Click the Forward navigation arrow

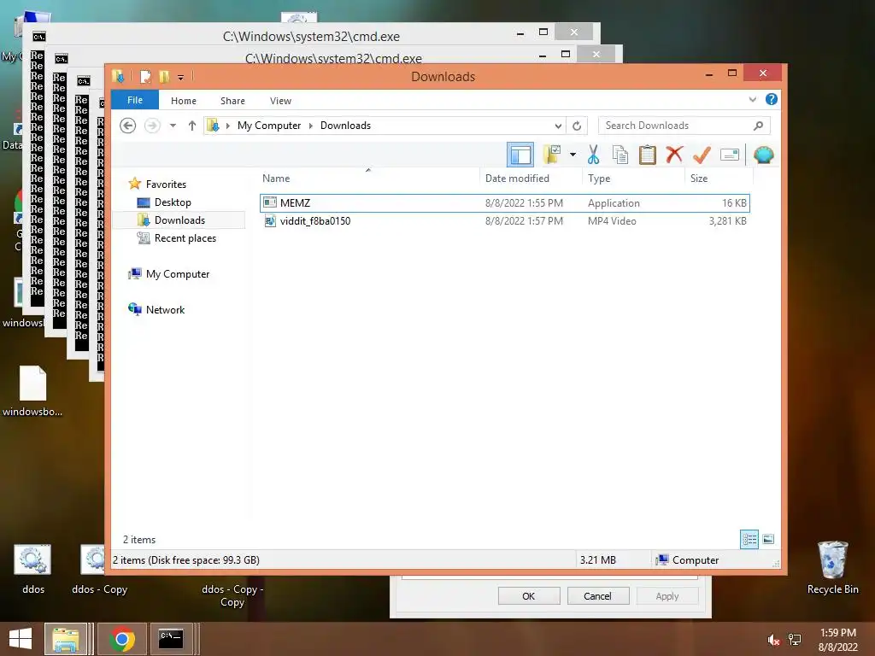coord(152,126)
